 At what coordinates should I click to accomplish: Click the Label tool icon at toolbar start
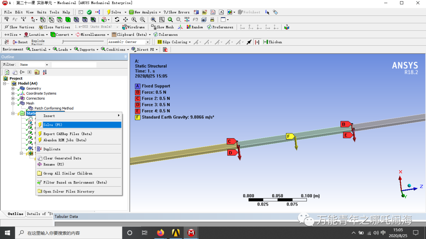[7, 20]
